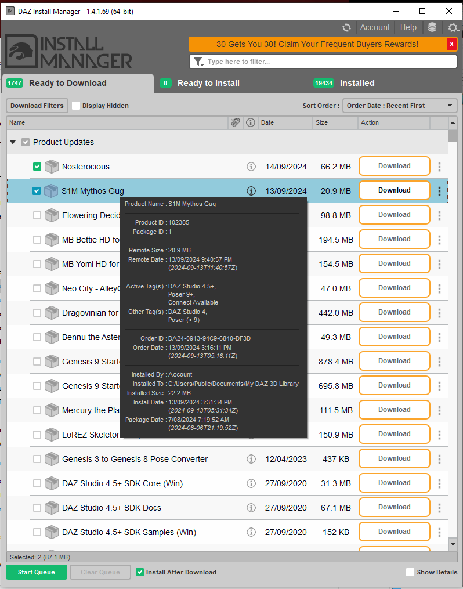Open the Sort Order dropdown
This screenshot has width=463, height=589.
tap(400, 106)
